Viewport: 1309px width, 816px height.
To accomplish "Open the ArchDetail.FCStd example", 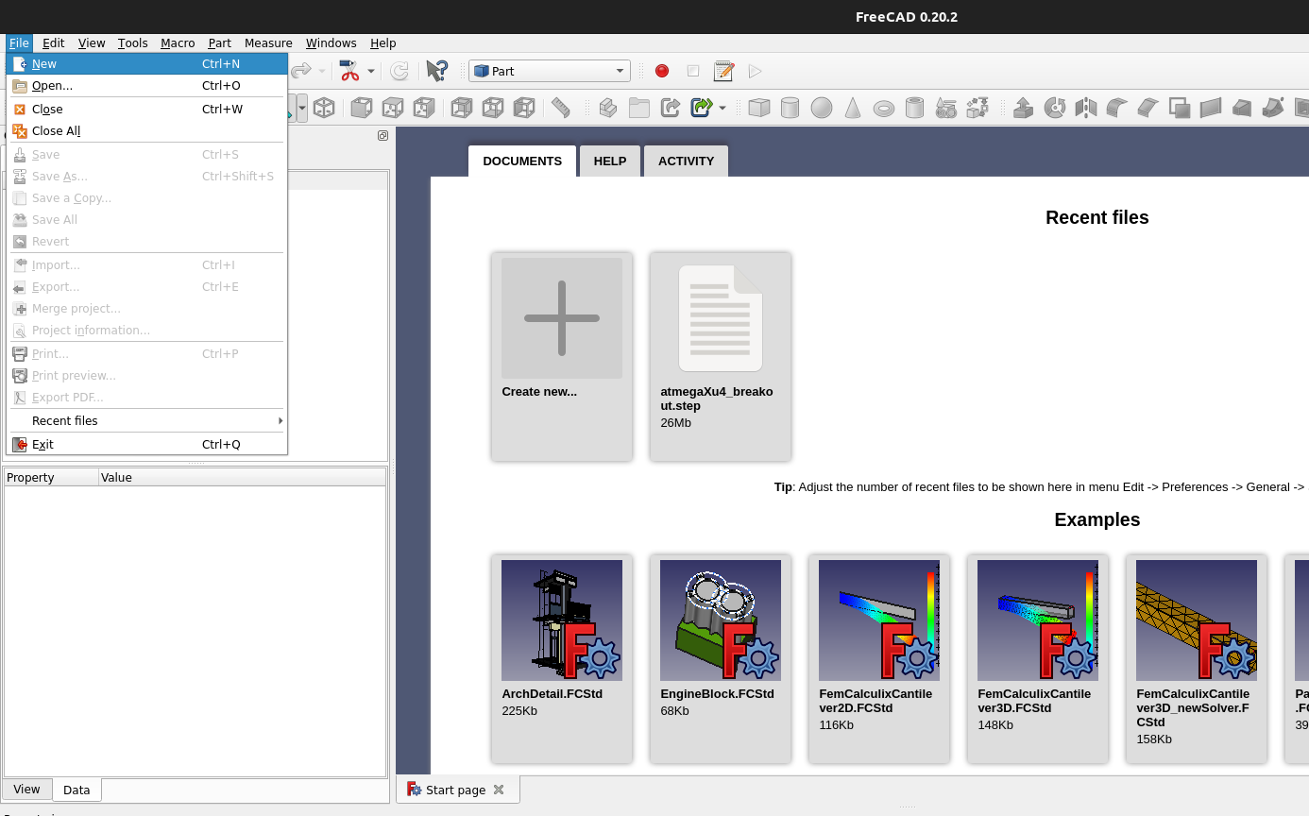I will click(562, 659).
